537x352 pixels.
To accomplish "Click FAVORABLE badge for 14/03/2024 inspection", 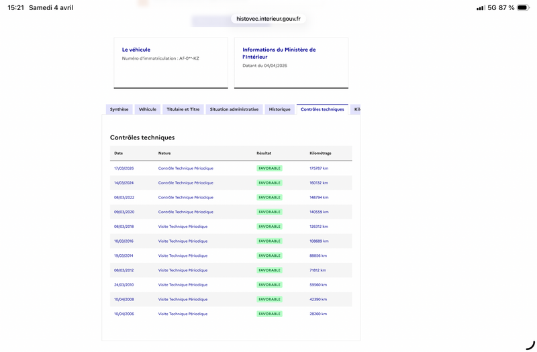I will pyautogui.click(x=270, y=183).
